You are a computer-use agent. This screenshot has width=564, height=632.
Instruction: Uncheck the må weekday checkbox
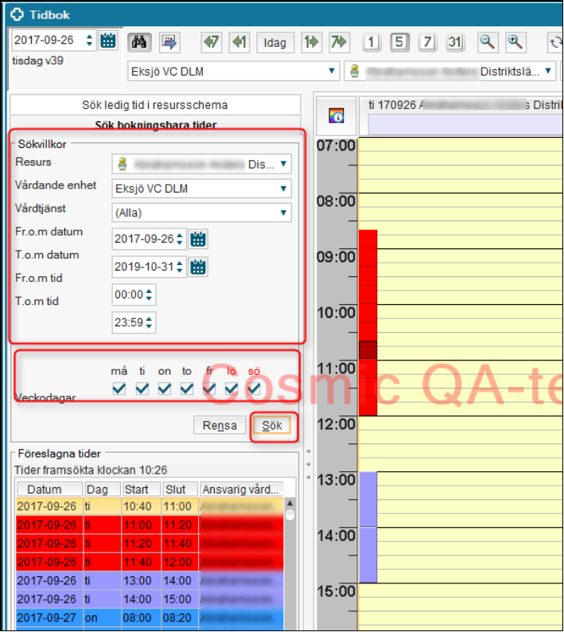pyautogui.click(x=119, y=388)
